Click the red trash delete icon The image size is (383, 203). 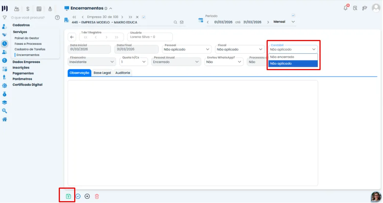[97, 197]
